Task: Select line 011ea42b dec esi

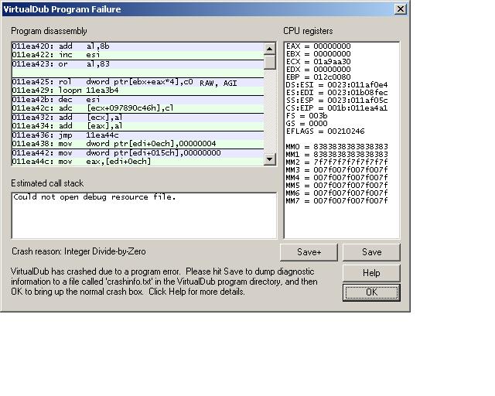Action: pos(138,100)
